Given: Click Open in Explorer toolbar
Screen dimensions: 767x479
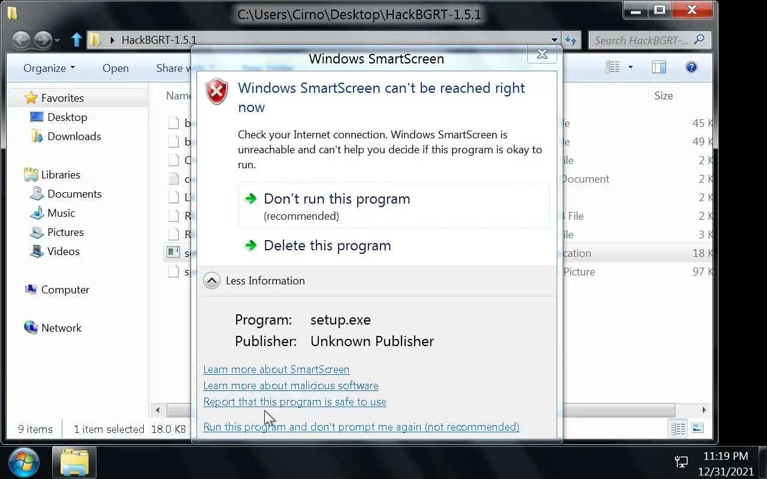Looking at the screenshot, I should (x=115, y=68).
